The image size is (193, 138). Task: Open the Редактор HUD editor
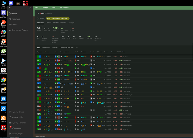point(16,117)
